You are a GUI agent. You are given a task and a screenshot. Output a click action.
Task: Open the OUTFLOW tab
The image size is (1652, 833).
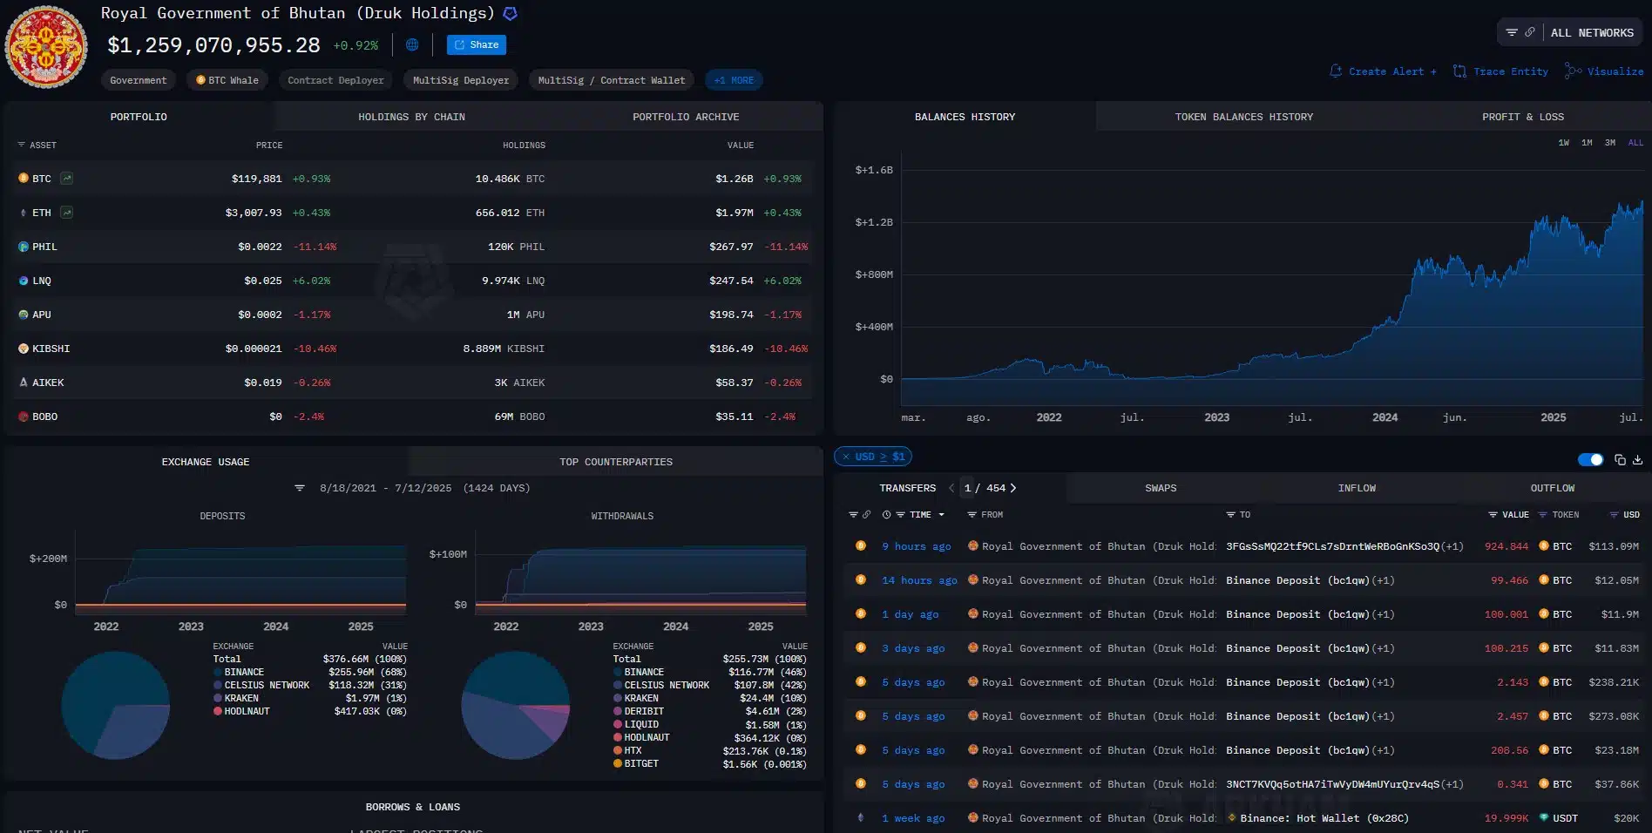point(1553,488)
